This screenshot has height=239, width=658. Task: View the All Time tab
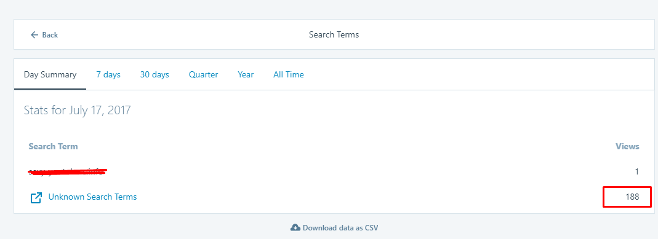pyautogui.click(x=288, y=75)
